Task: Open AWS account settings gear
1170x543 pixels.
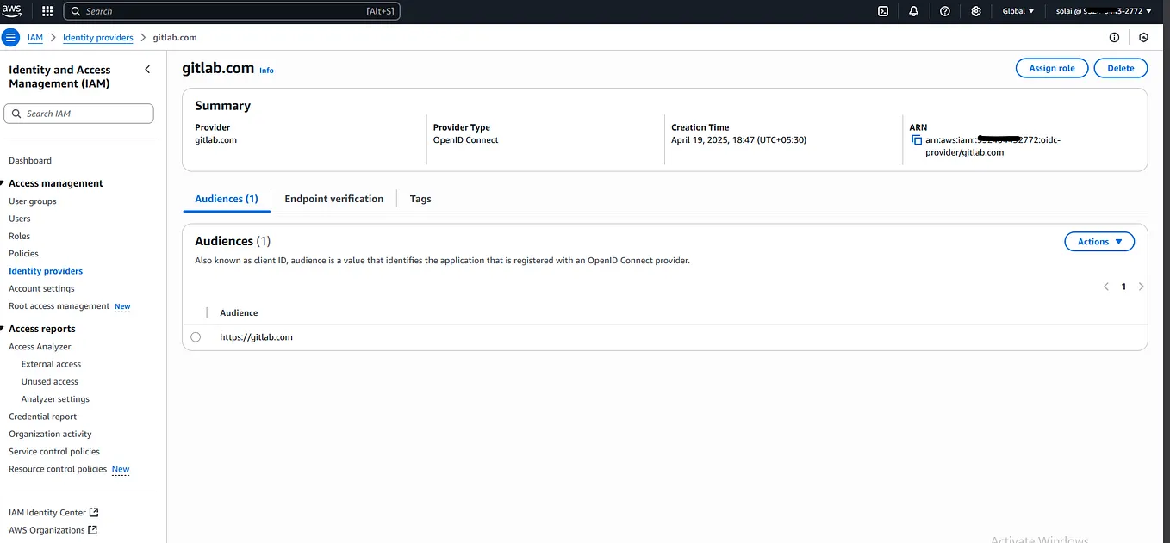Action: [x=975, y=10]
